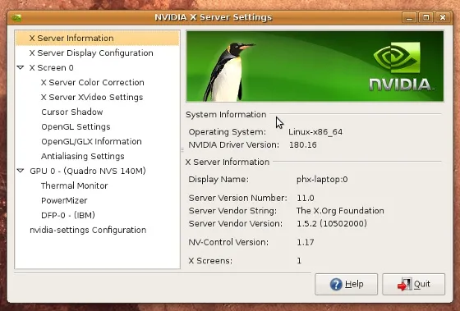Click the display name 'phx-laptop:0'
Screen dimensions: 460x311
[322, 179]
